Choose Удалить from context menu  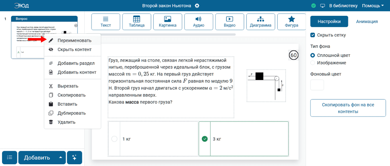click(73, 122)
